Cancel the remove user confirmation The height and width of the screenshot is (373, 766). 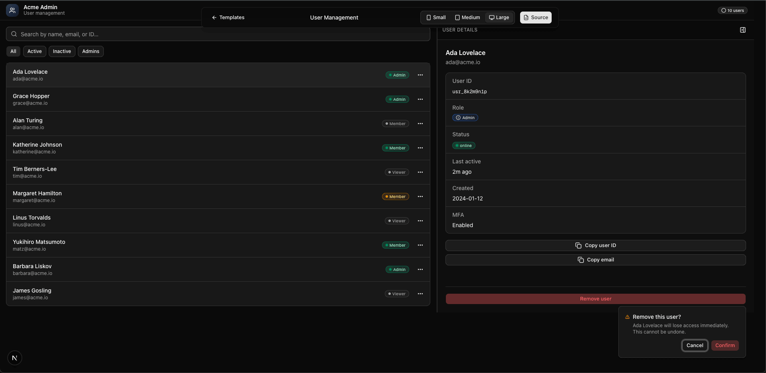click(695, 346)
